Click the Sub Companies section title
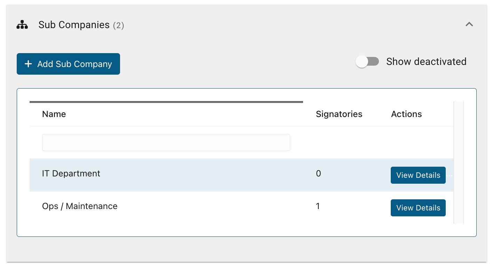The image size is (492, 266). pyautogui.click(x=74, y=25)
